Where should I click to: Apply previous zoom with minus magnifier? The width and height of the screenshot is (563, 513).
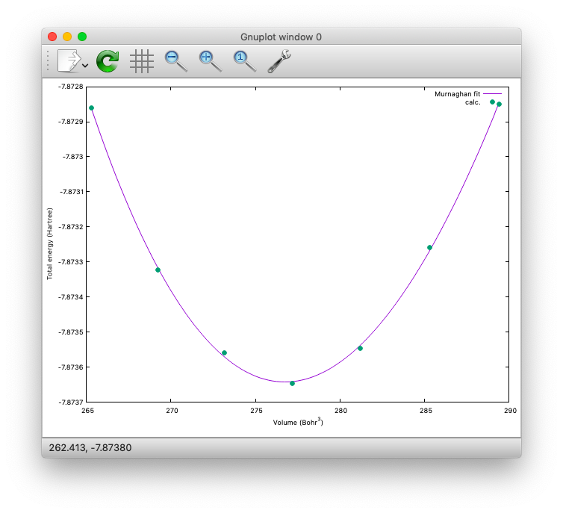(x=176, y=61)
